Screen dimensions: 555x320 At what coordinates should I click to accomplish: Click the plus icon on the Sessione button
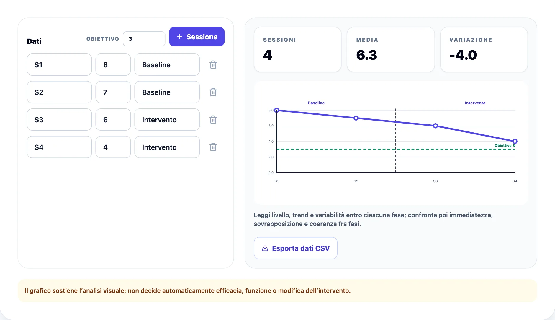179,37
